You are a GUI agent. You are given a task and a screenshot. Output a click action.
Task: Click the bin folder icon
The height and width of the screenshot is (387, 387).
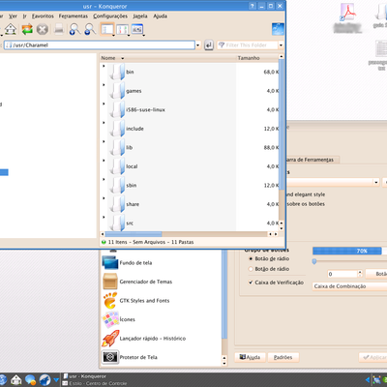[x=117, y=72]
